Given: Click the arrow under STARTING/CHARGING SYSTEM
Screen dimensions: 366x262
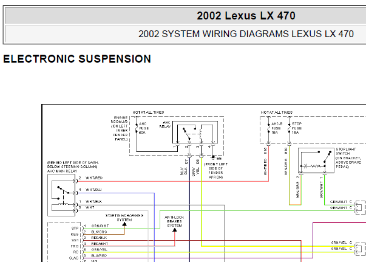Looking at the screenshot, I should pos(124,224).
